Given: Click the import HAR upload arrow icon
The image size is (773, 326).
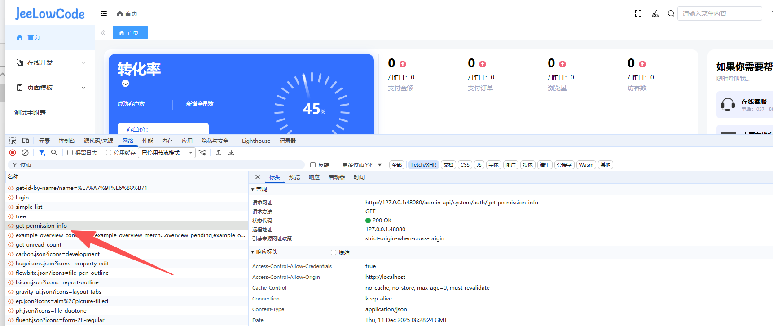Looking at the screenshot, I should click(x=219, y=153).
